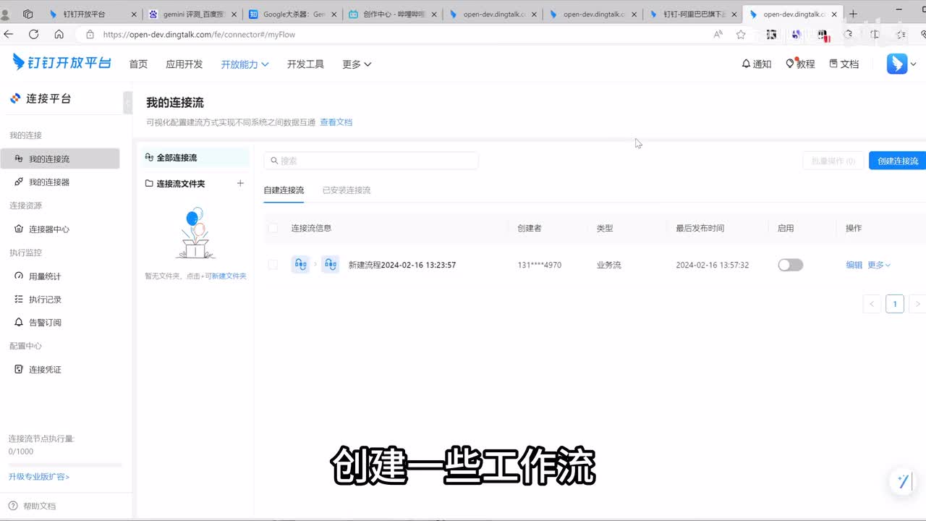
Task: Bookmark page with star icon
Action: tap(741, 34)
